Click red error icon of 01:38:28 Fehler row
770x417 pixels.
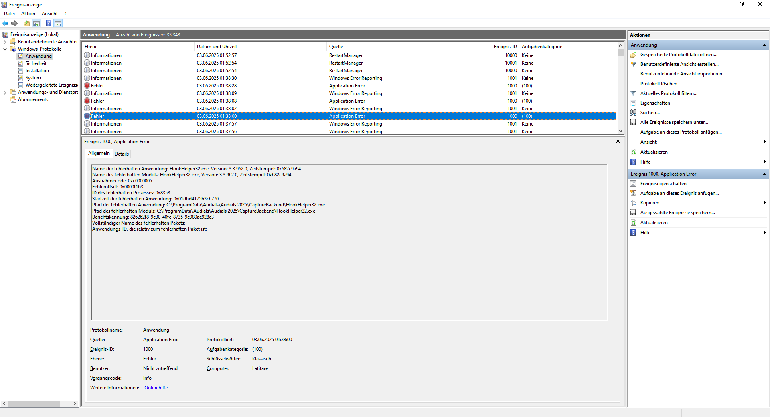pyautogui.click(x=87, y=85)
